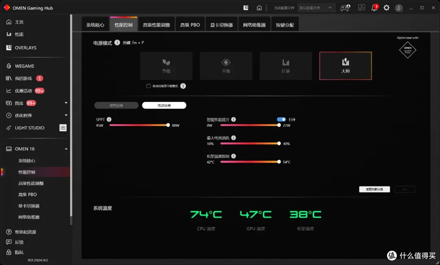Open the gamepad controller icon
The image size is (440, 265).
click(x=345, y=8)
